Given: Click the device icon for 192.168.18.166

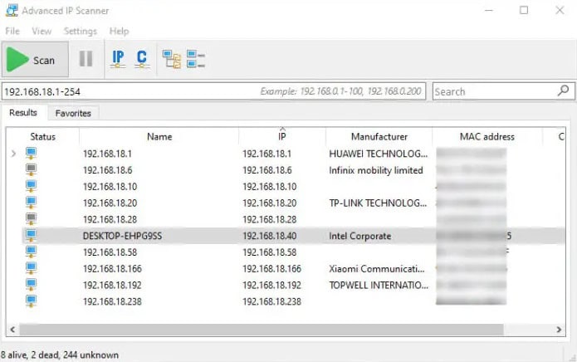Looking at the screenshot, I should pyautogui.click(x=31, y=268).
